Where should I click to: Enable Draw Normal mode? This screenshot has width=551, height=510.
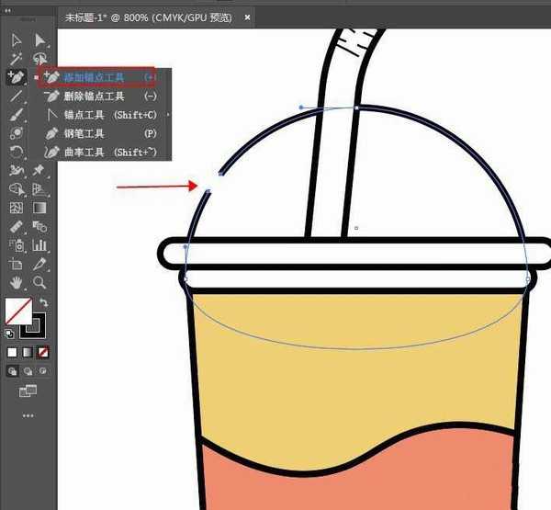click(x=14, y=371)
